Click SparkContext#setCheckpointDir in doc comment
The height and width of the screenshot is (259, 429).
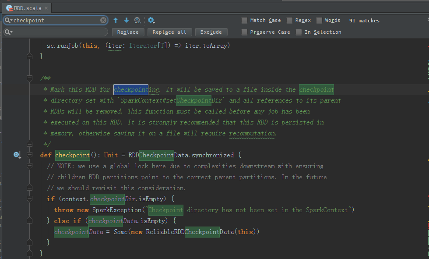(171, 100)
